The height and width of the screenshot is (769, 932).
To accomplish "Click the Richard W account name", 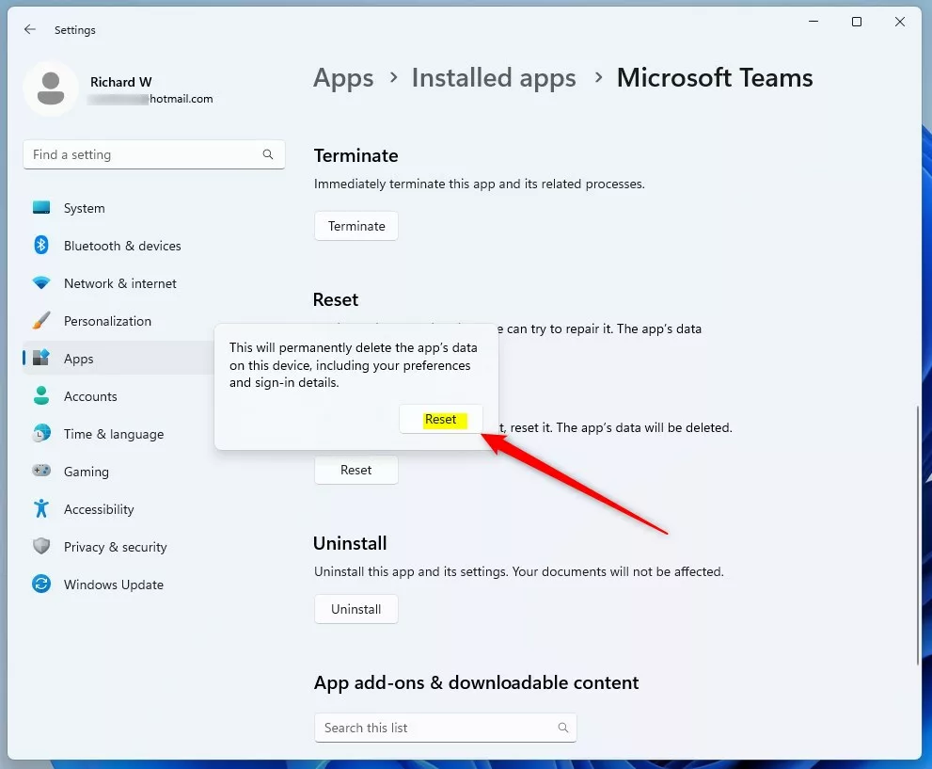I will tap(120, 82).
